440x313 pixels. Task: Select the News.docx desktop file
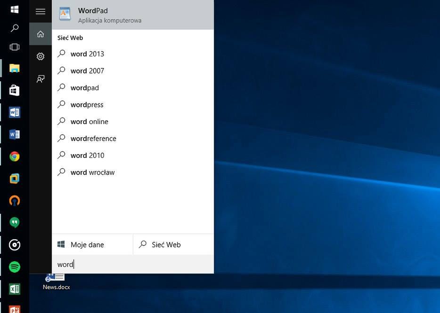tap(56, 282)
